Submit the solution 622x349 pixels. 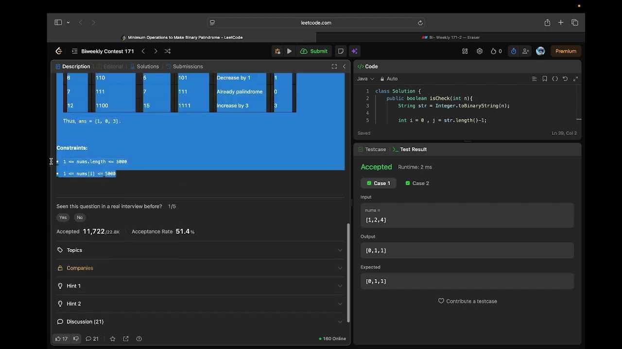click(314, 51)
